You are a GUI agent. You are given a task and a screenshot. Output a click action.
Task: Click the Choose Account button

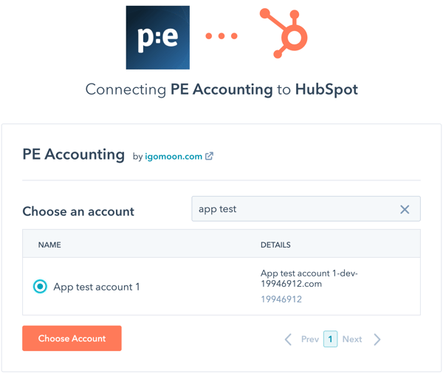(72, 339)
